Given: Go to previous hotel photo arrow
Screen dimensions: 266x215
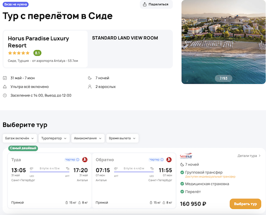Looking at the screenshot, I should pyautogui.click(x=186, y=42).
